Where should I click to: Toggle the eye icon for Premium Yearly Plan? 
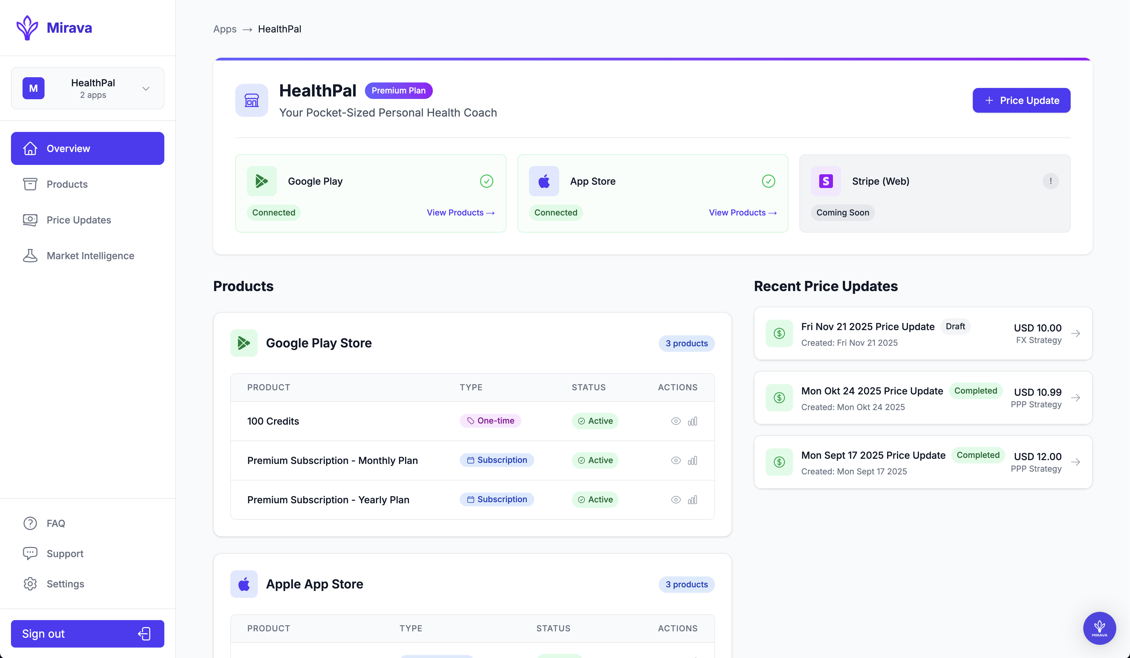[676, 499]
